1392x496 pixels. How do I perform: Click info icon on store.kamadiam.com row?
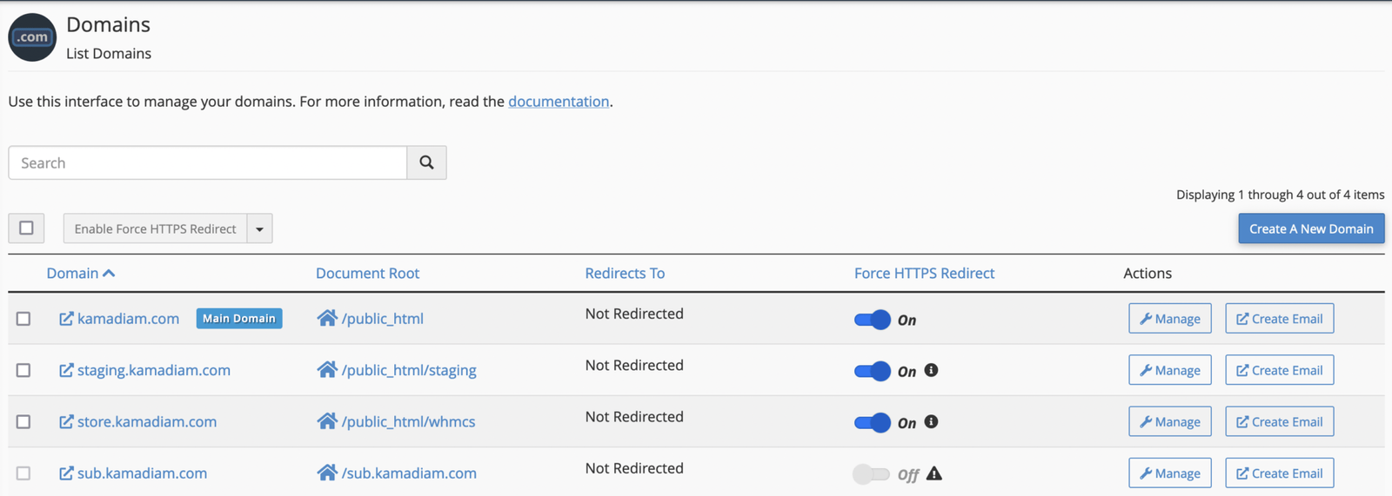pyautogui.click(x=931, y=421)
